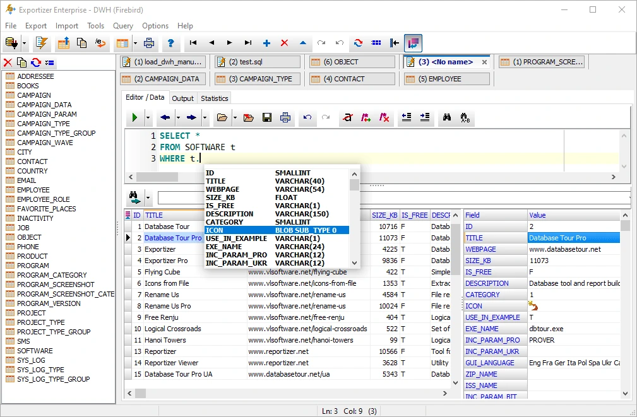Click the blue question mark help icon
Screen dimensions: 637x417
[x=170, y=43]
